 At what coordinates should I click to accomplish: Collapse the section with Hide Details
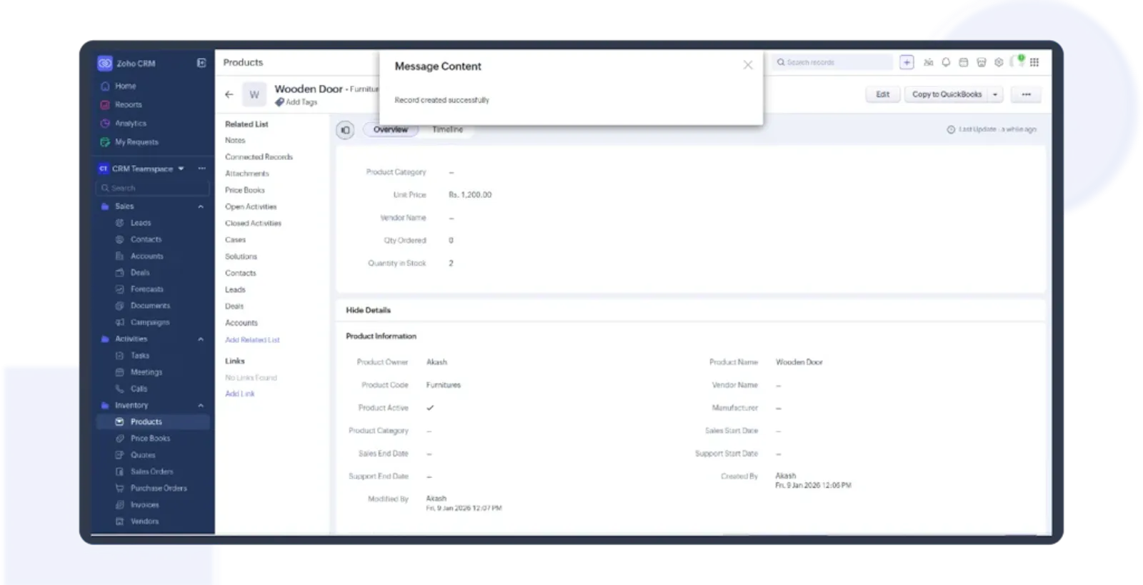pyautogui.click(x=368, y=310)
